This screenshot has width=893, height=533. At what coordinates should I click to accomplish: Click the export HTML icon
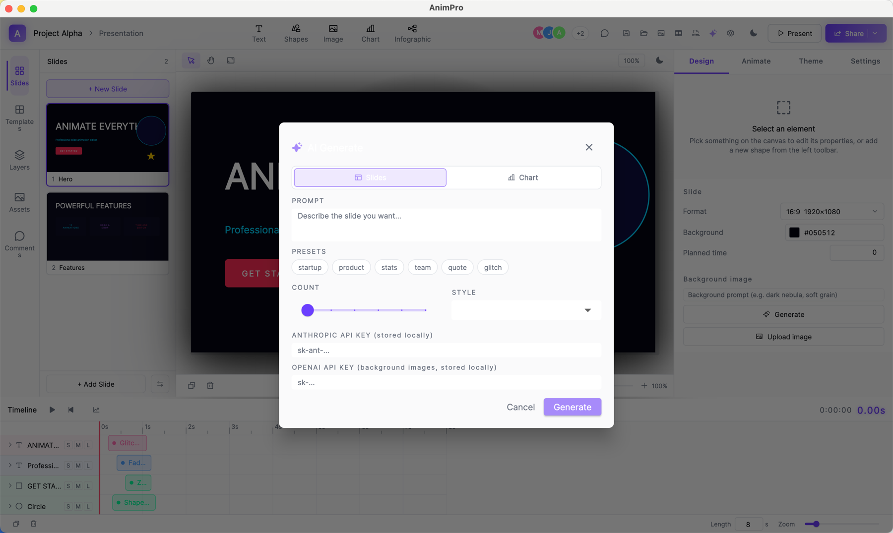tap(696, 33)
